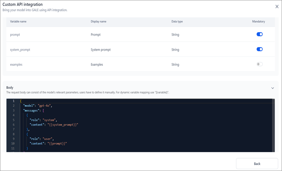
Task: Select the prompt variable name cell
Action: tap(15, 35)
